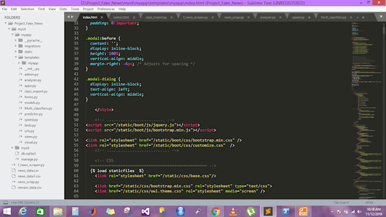386x217 pixels.
Task: Close the analyzer.py tab
Action: (280, 17)
